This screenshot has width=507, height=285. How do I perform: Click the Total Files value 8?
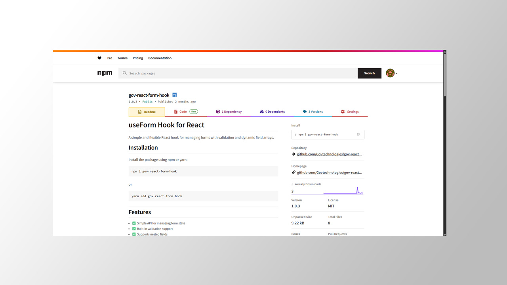(x=329, y=223)
